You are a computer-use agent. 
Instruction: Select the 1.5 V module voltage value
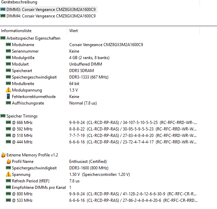(x=73, y=90)
